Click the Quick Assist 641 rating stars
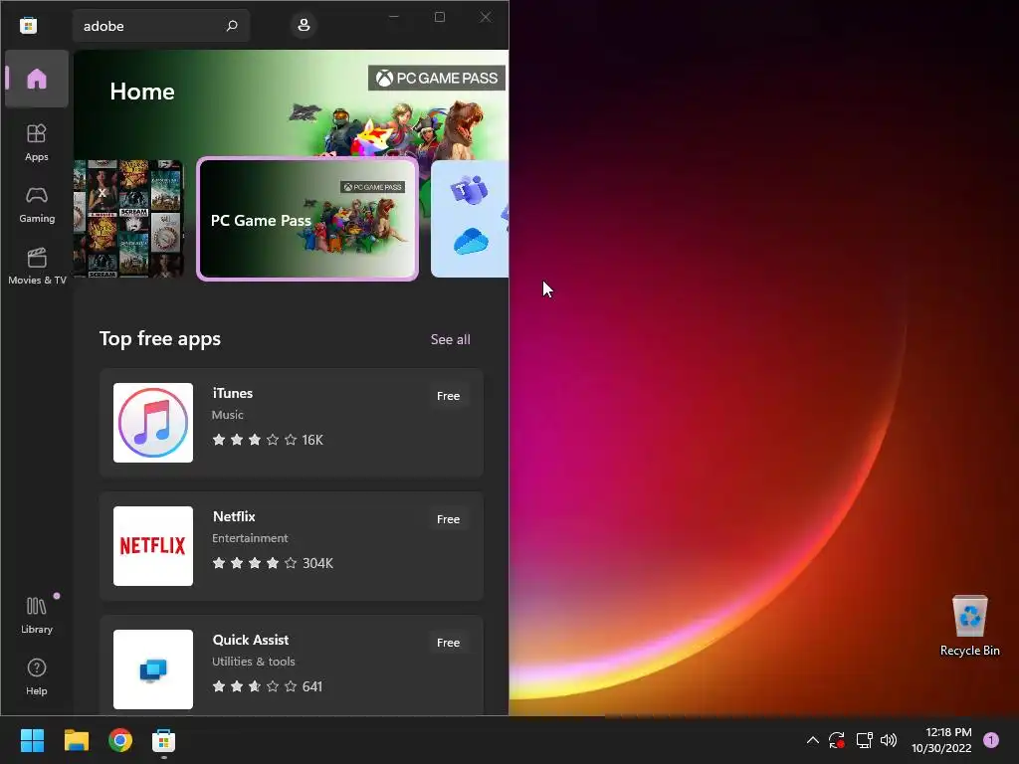1019x764 pixels. point(254,686)
